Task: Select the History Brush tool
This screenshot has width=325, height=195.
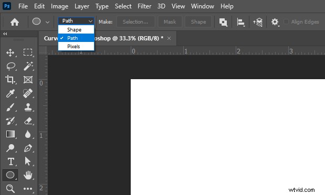Action: click(x=11, y=121)
